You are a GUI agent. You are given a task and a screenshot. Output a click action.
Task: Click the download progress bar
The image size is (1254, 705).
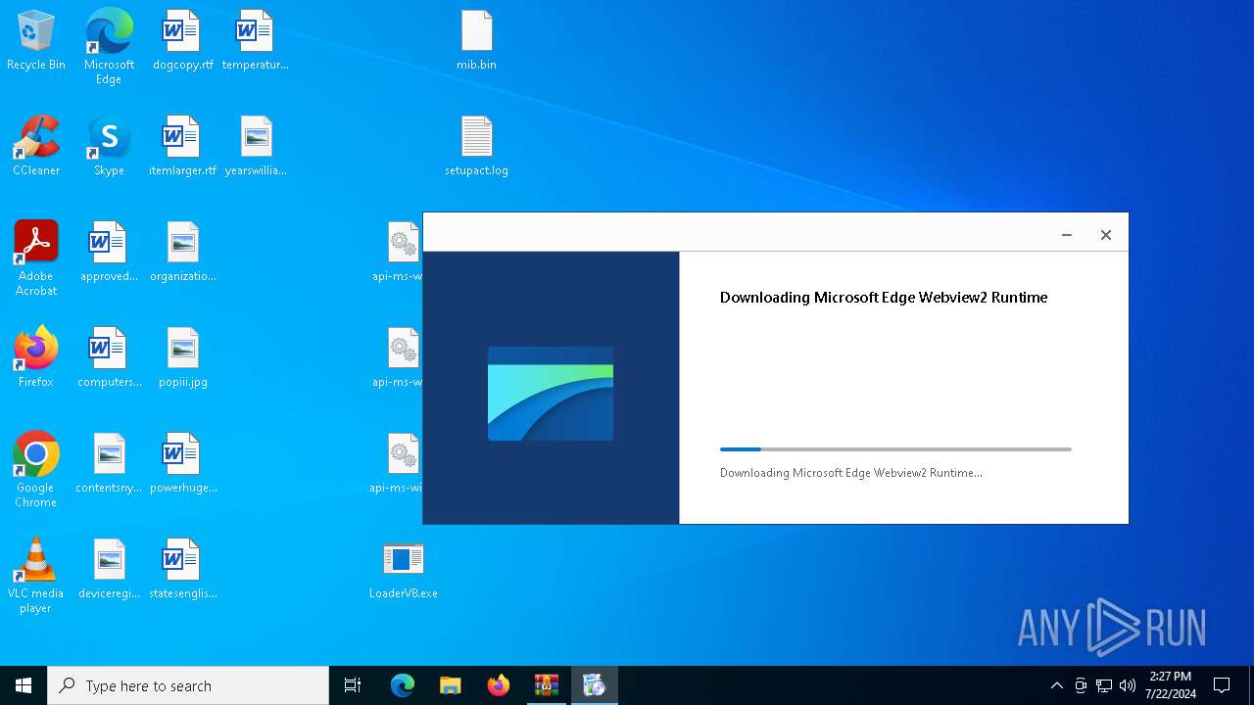(x=895, y=449)
